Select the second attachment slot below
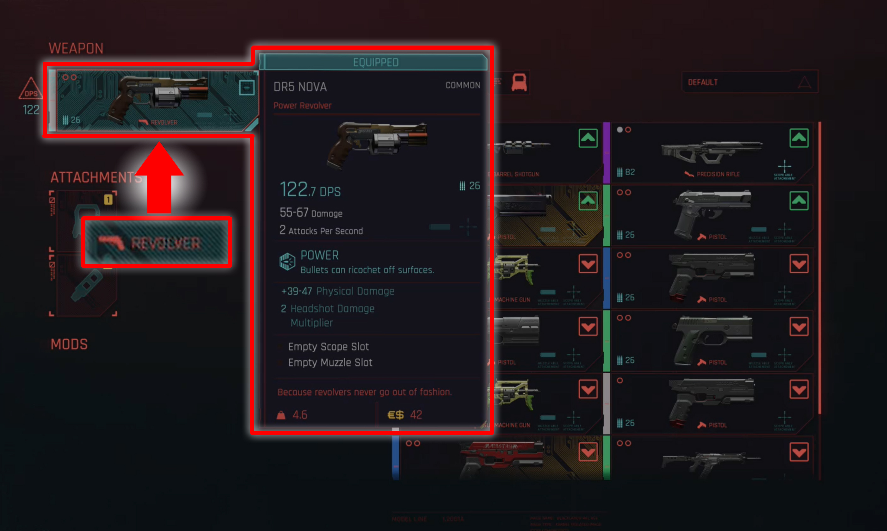Image resolution: width=887 pixels, height=531 pixels. click(87, 286)
